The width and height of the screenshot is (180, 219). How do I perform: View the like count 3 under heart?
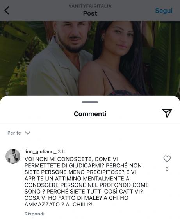click(167, 169)
